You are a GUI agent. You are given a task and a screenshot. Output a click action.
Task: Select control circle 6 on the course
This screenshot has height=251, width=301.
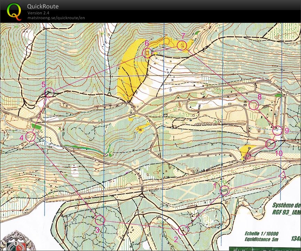pos(147,53)
